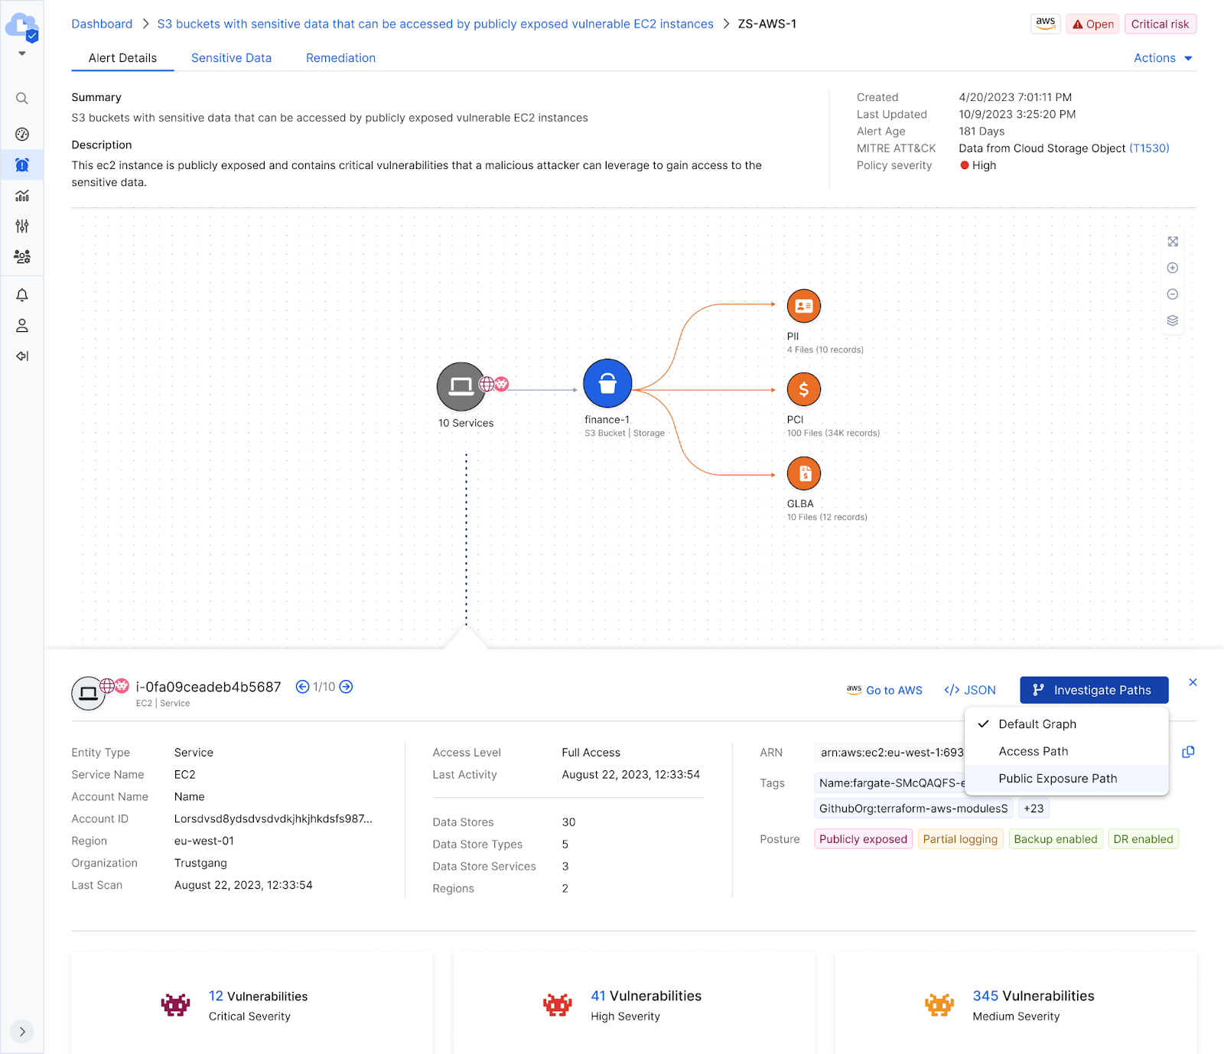
Task: Open graph layers icon
Action: 1172,320
